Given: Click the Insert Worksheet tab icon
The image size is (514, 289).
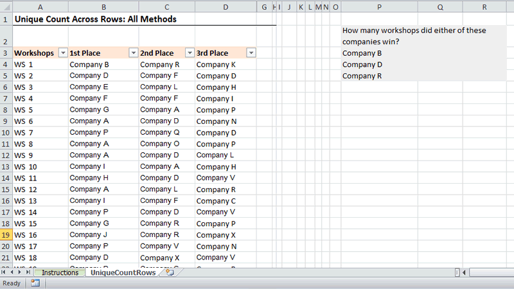Looking at the screenshot, I should (170, 273).
